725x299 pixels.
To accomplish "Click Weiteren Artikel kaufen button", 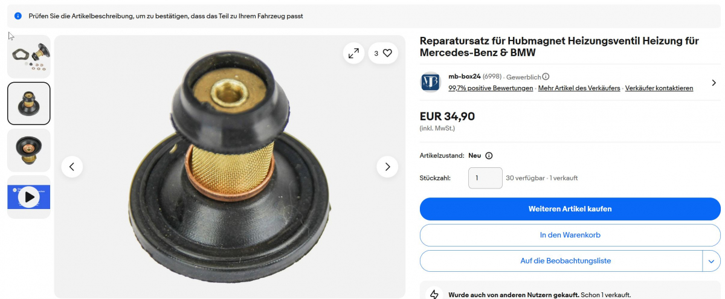I will (570, 209).
